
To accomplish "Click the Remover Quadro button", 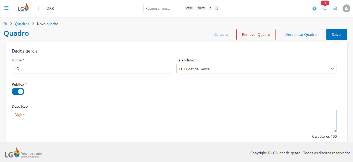I will [256, 34].
